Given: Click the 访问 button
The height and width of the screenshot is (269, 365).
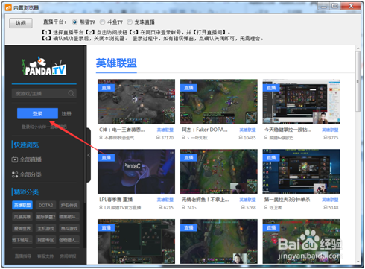Looking at the screenshot, I should coord(21,23).
